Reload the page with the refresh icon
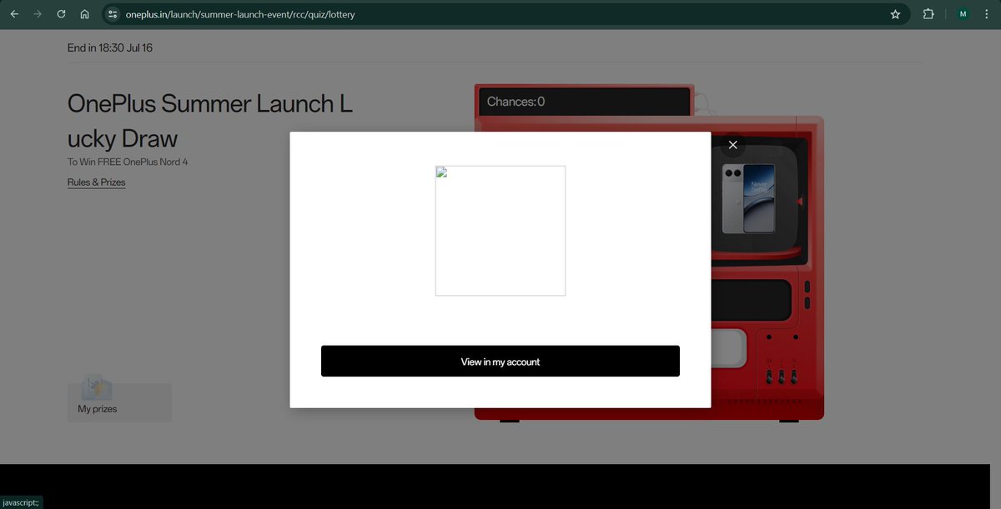The width and height of the screenshot is (1001, 509). 61,14
